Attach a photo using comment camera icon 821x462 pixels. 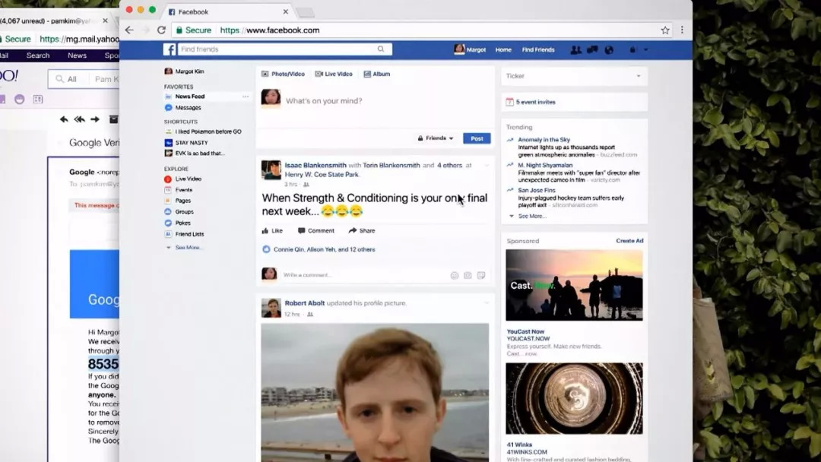pos(468,275)
